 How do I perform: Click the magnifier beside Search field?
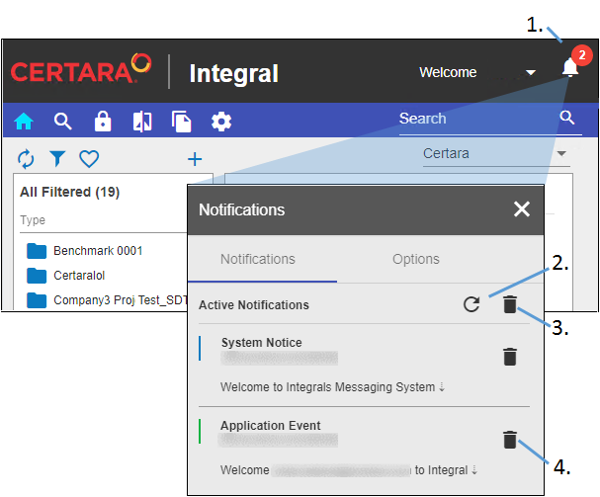tap(567, 118)
